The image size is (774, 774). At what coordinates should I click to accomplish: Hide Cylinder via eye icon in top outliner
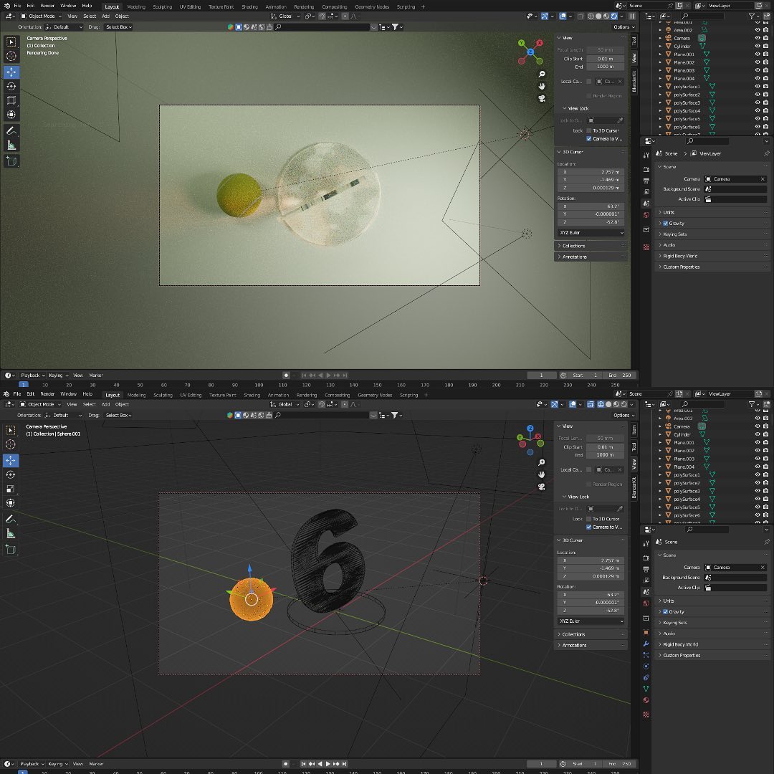click(757, 46)
